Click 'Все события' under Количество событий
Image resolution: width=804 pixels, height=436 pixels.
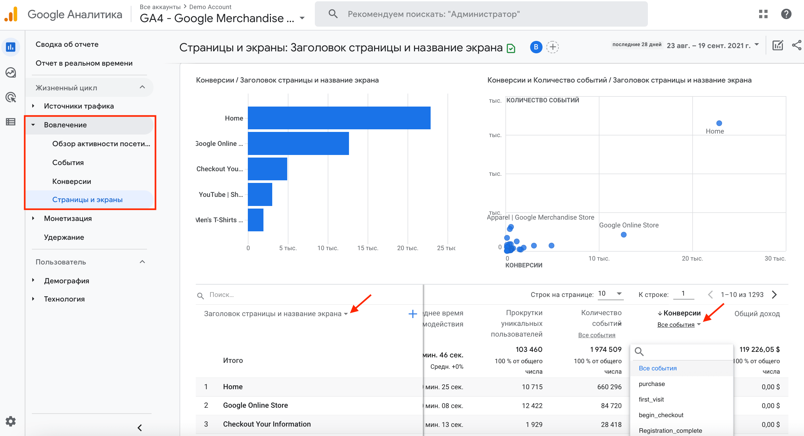596,335
